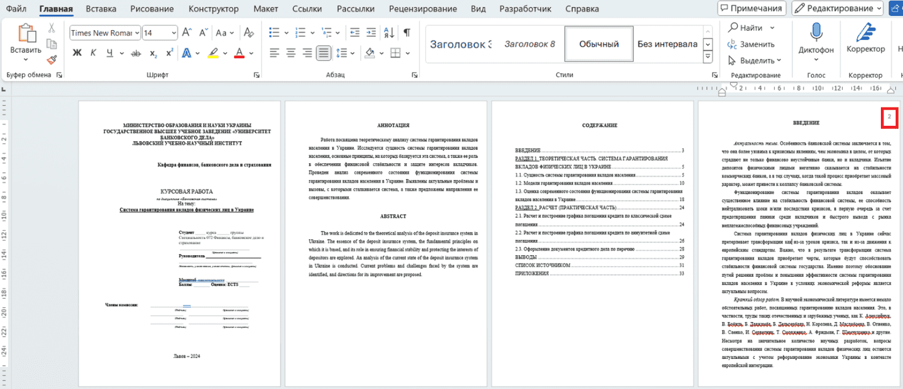Apply red font color
The image size is (903, 389).
pos(240,53)
